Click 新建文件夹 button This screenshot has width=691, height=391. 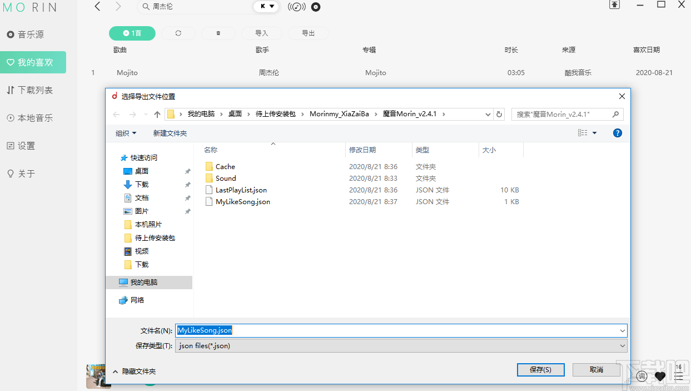tap(170, 133)
